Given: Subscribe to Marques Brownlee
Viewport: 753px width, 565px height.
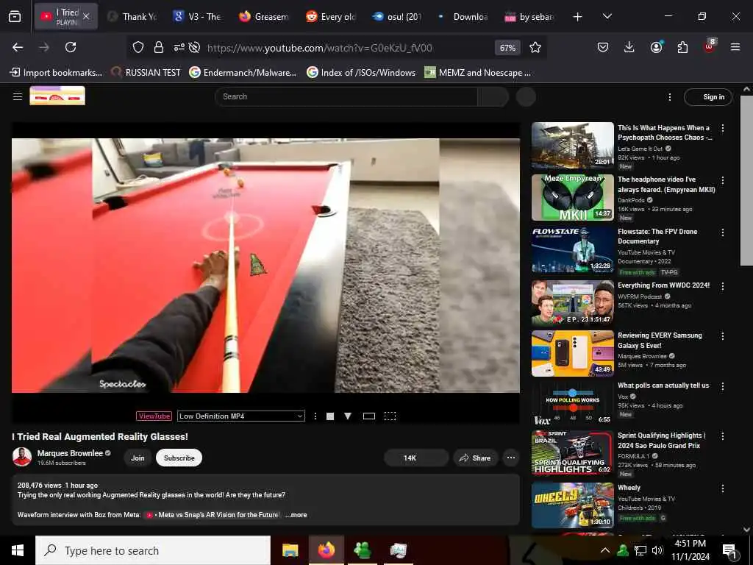Looking at the screenshot, I should (x=179, y=458).
